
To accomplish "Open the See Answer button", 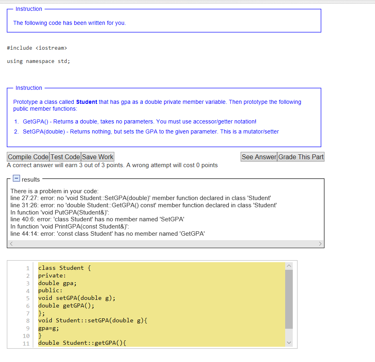I will click(259, 157).
